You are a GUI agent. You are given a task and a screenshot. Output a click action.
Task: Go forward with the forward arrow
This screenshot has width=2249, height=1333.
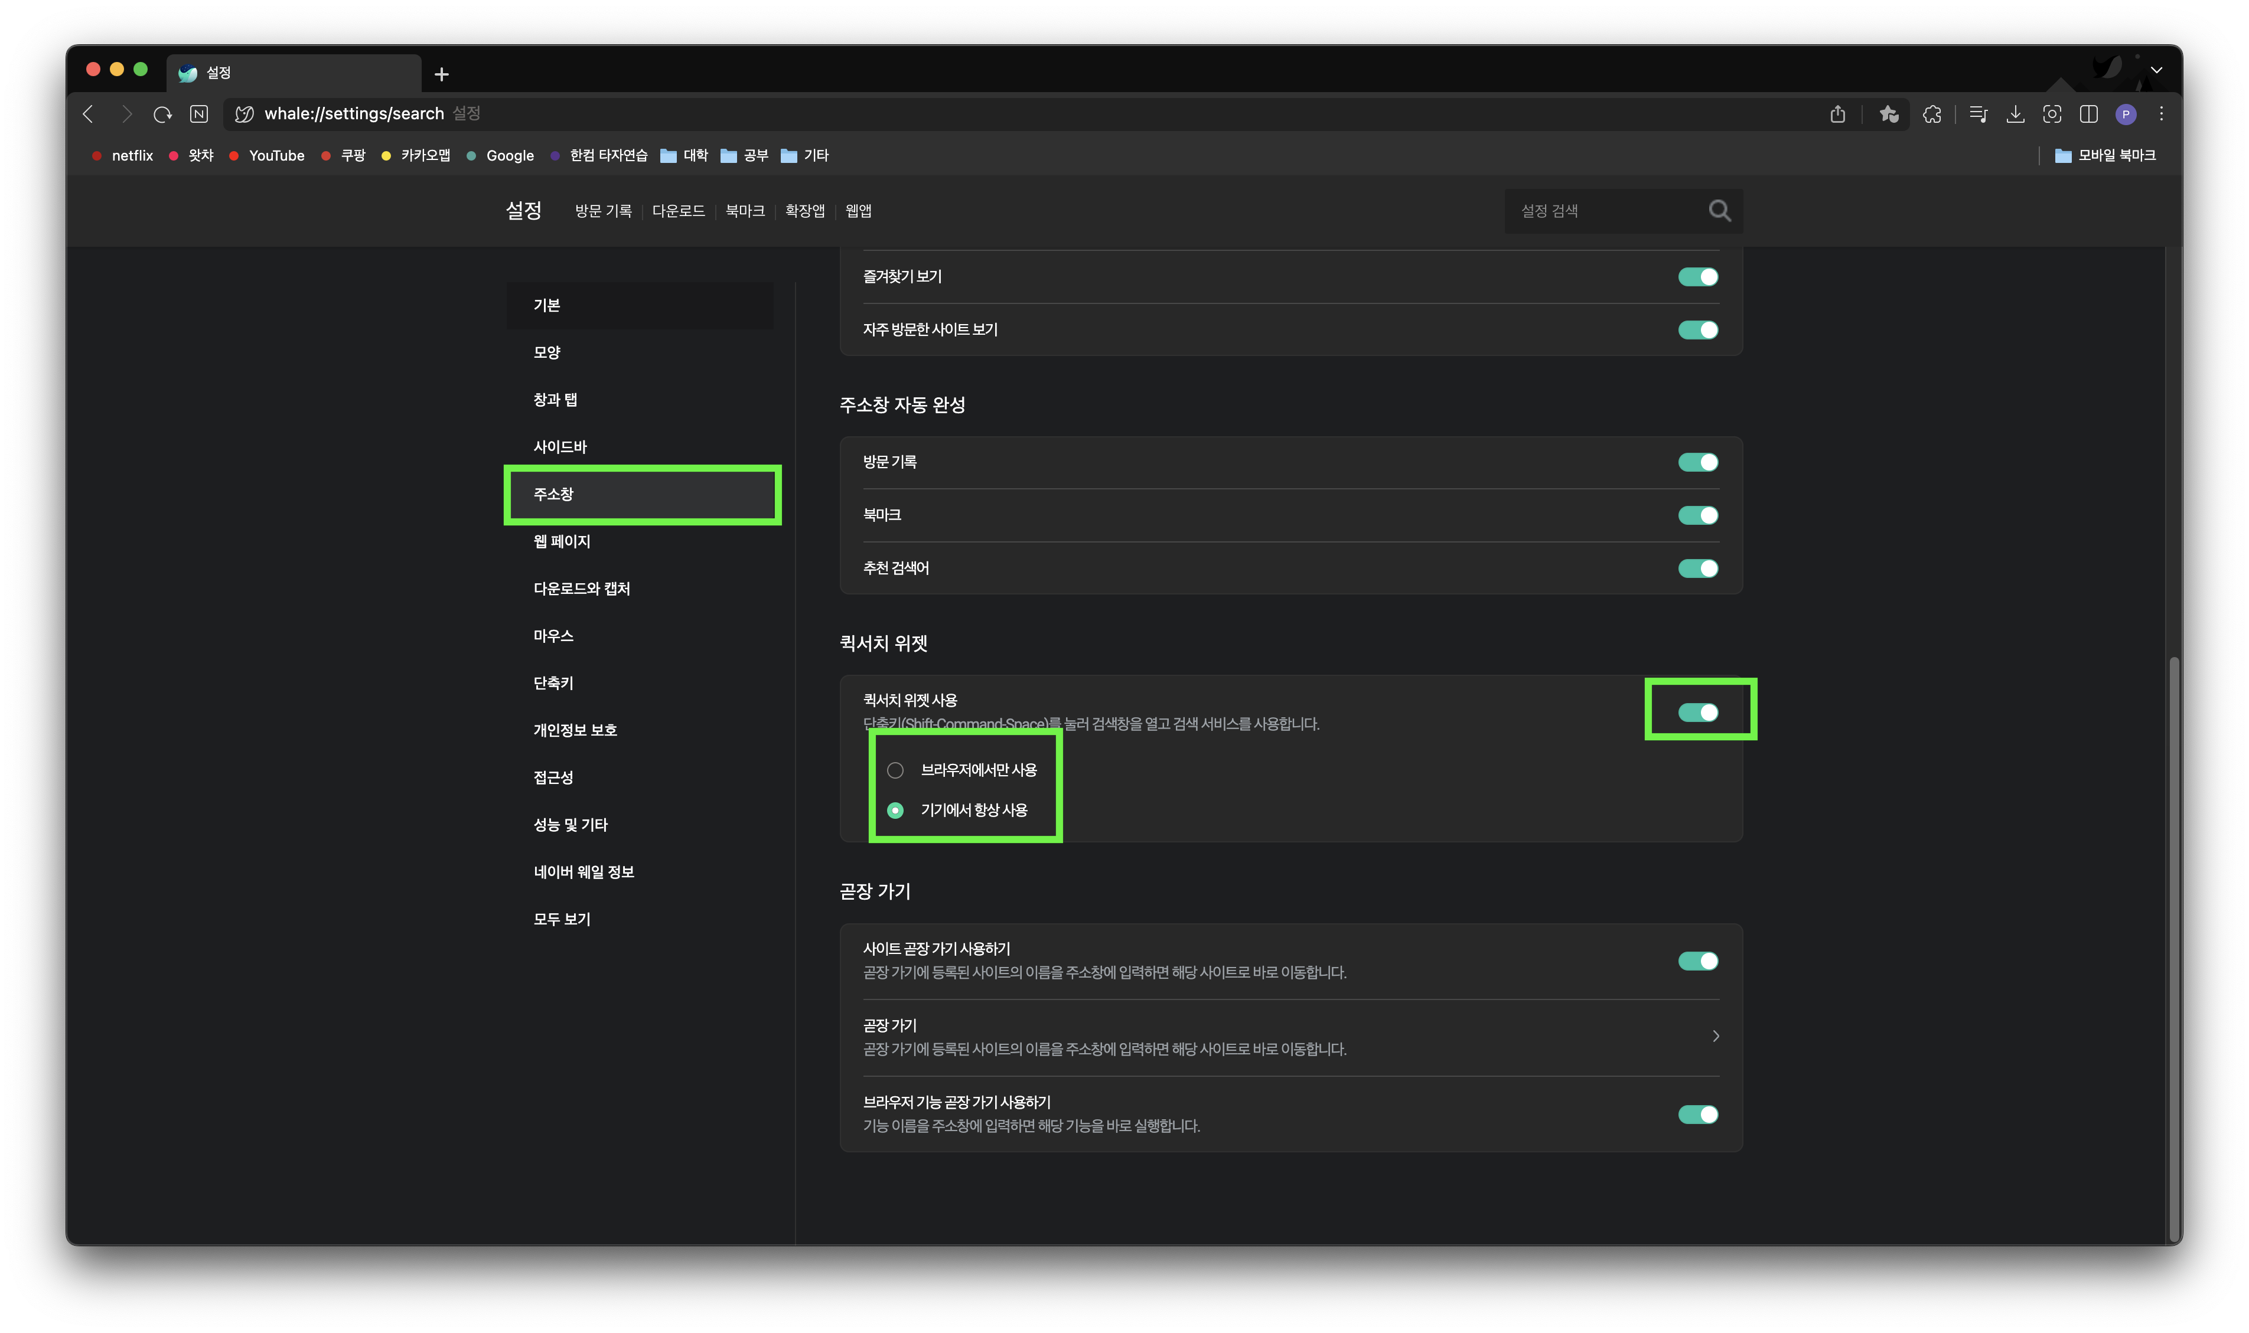point(126,114)
